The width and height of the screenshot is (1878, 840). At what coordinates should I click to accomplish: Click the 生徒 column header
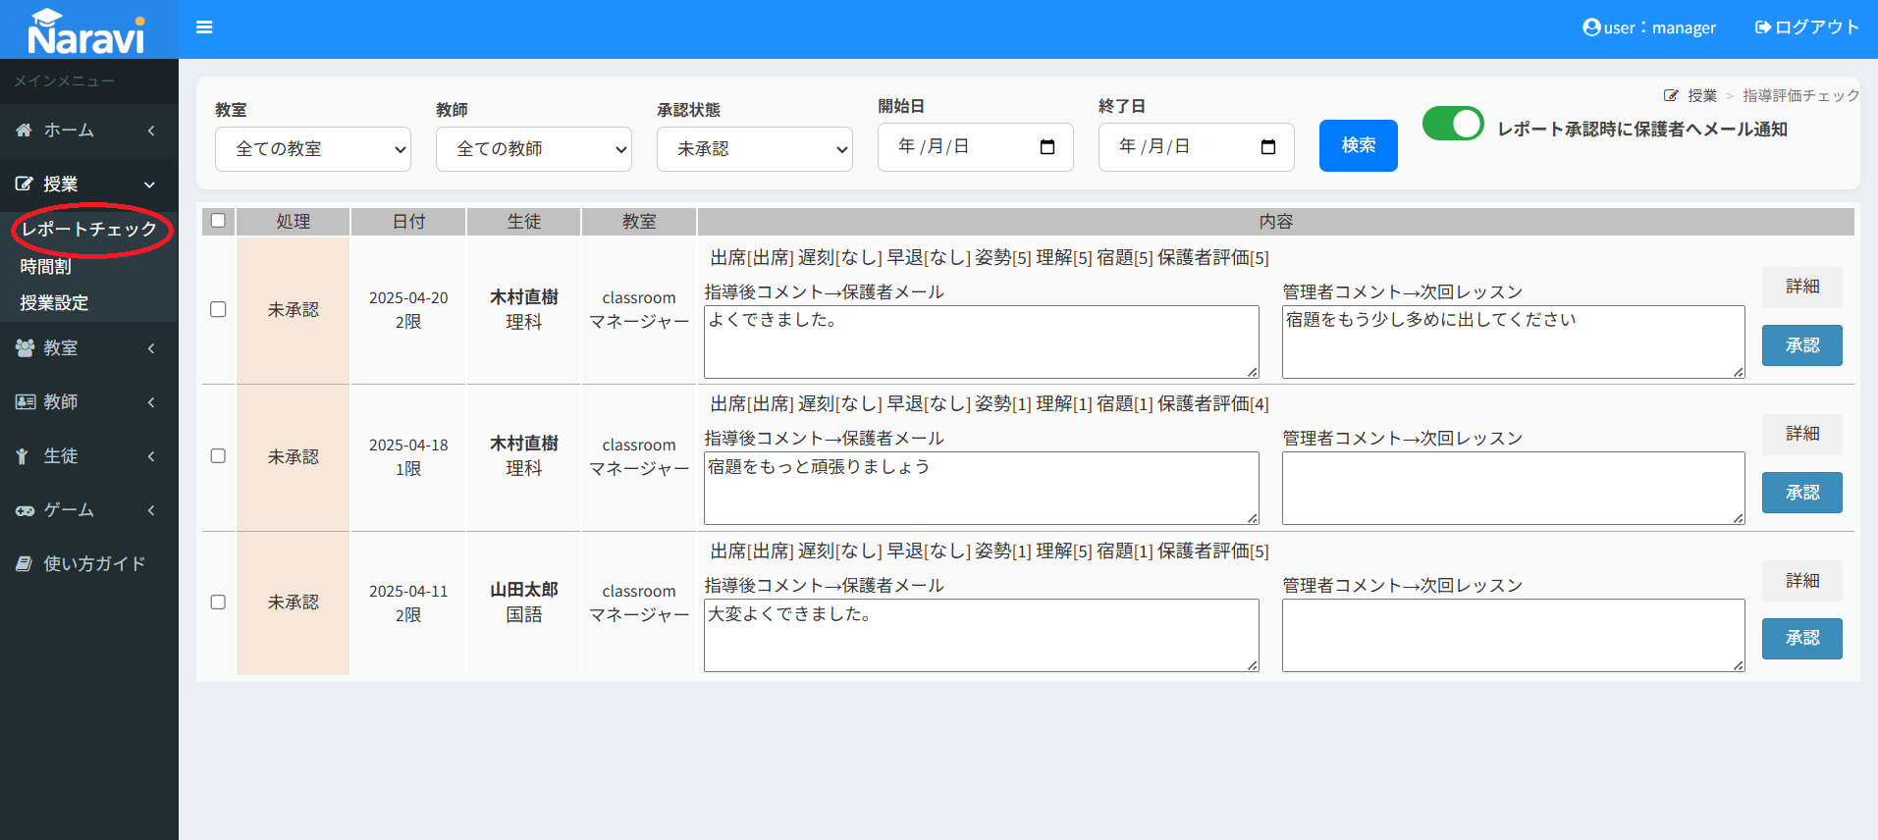[x=524, y=222]
